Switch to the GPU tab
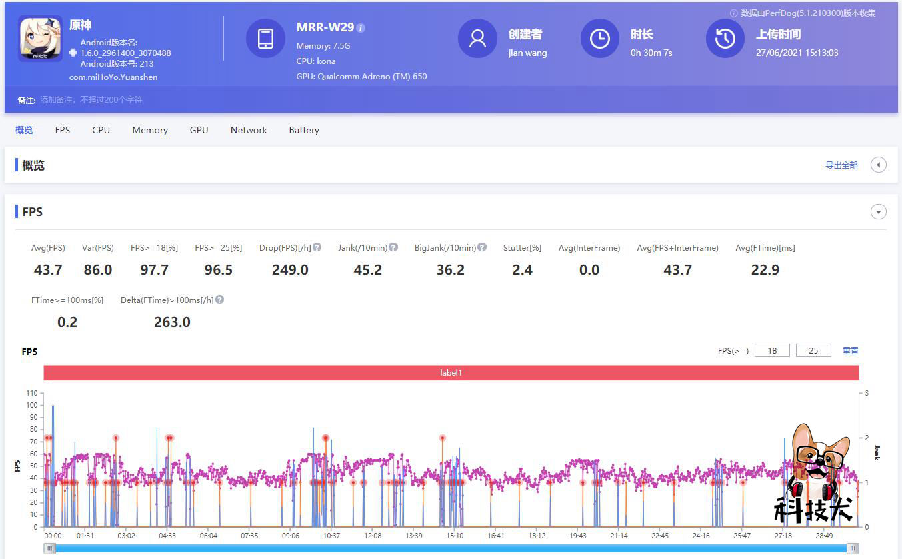Screen dimensions: 902x559 [199, 130]
